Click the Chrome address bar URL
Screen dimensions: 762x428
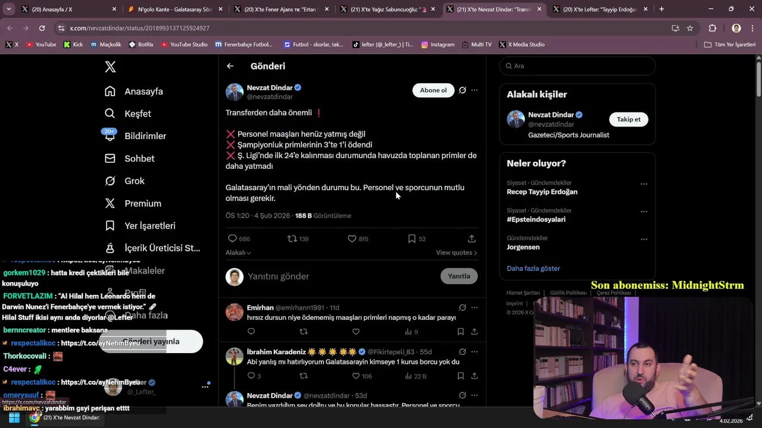tap(139, 28)
